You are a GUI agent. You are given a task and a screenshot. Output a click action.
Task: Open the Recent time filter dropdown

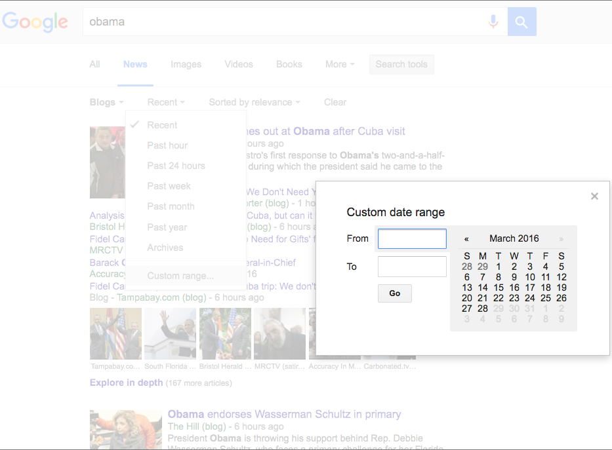166,102
